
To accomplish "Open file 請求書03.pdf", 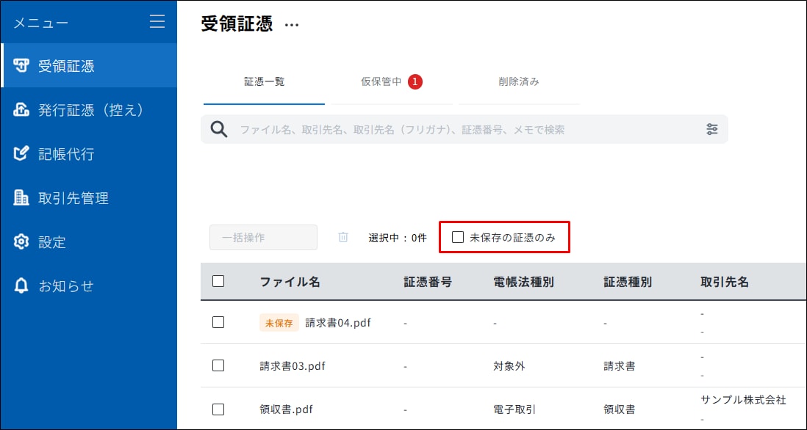I will pyautogui.click(x=293, y=365).
